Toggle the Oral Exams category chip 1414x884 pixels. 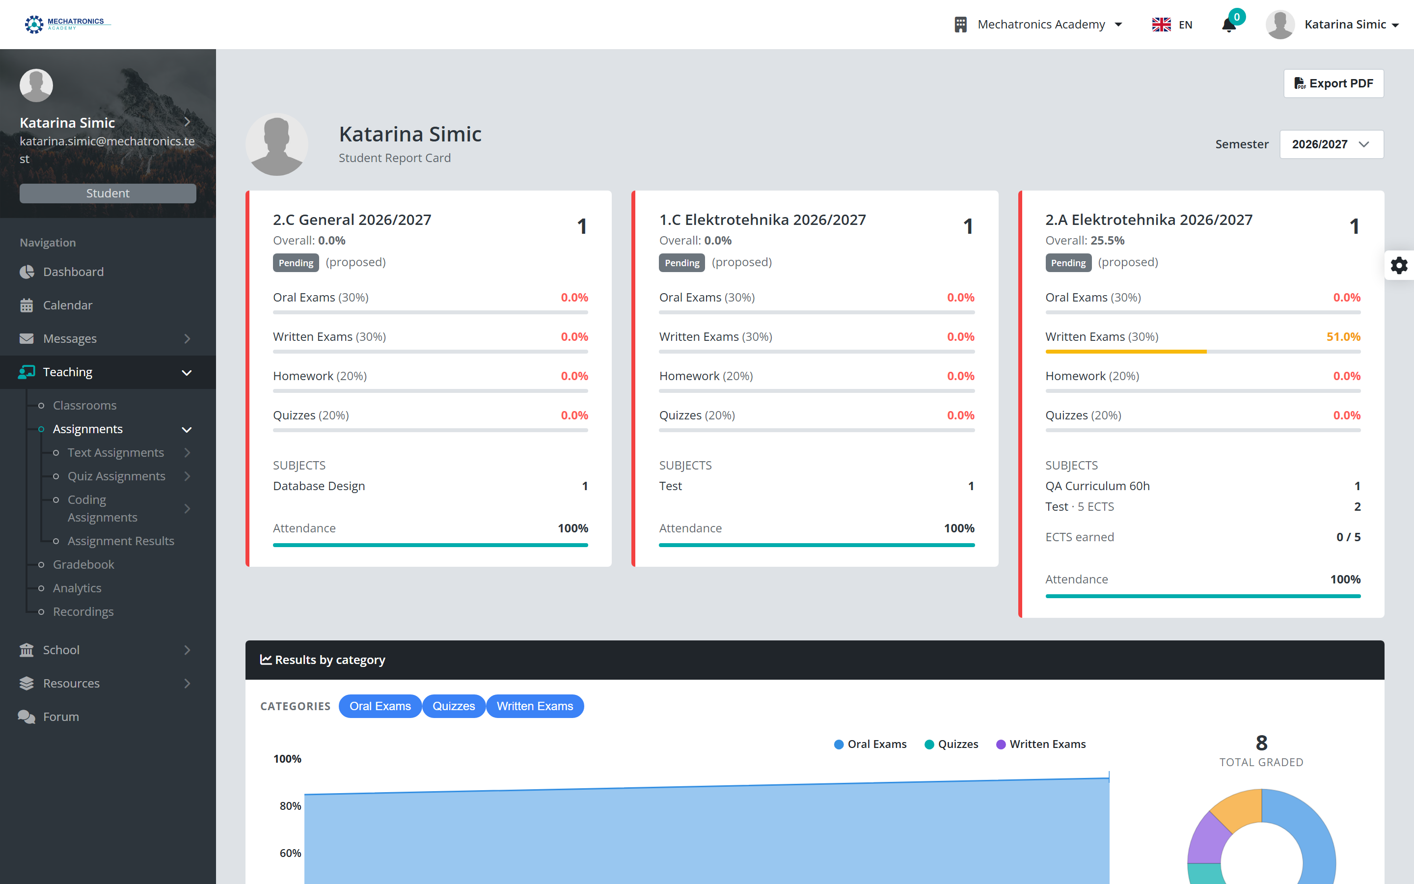pyautogui.click(x=380, y=706)
